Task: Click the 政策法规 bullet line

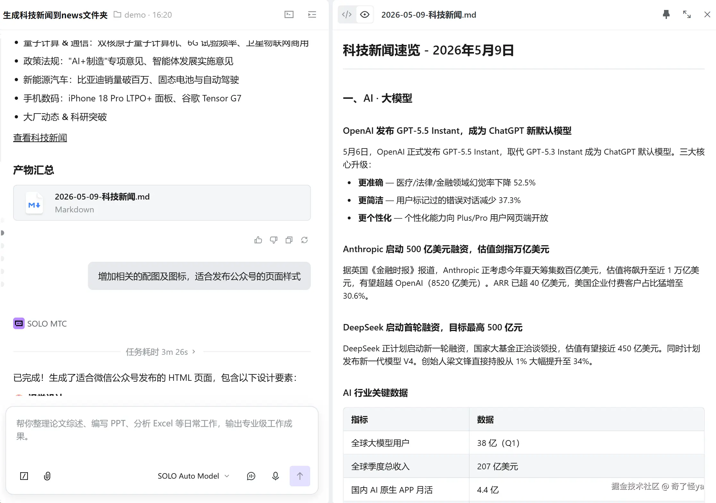Action: 128,61
